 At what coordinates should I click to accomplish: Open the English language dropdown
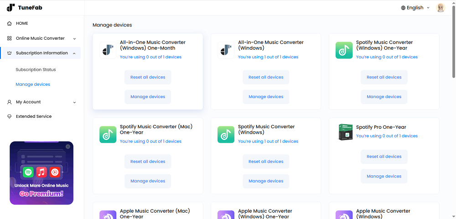[x=415, y=8]
